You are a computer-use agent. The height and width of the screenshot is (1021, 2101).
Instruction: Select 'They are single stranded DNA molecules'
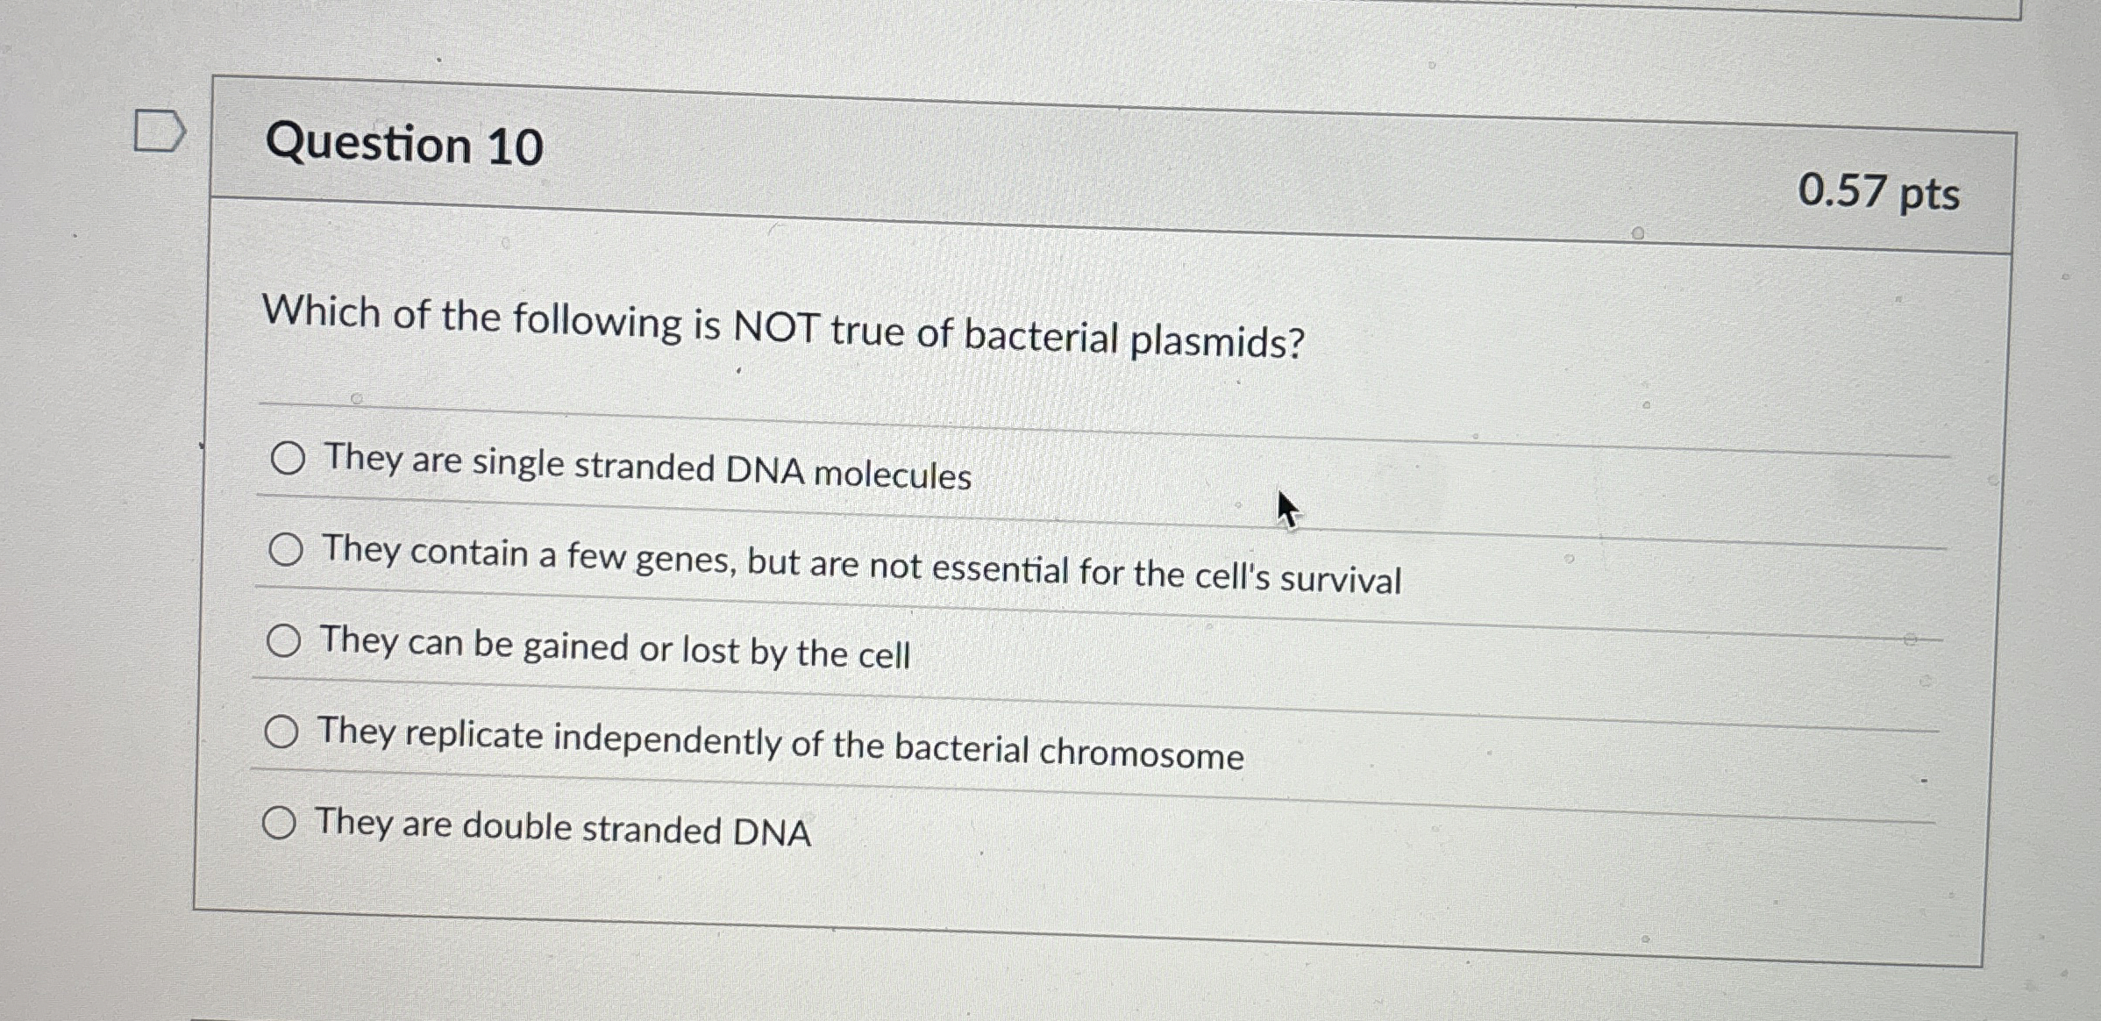click(288, 458)
